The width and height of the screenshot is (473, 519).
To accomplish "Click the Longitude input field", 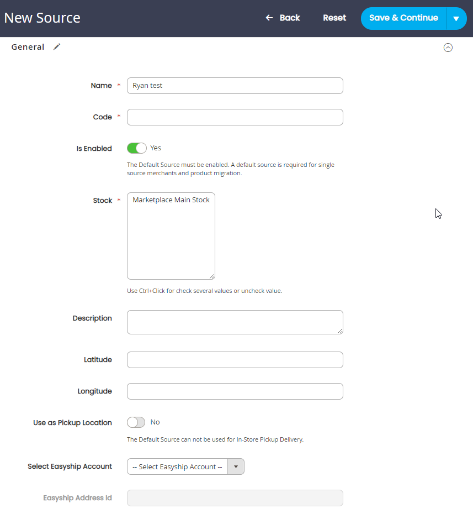I will pyautogui.click(x=235, y=391).
